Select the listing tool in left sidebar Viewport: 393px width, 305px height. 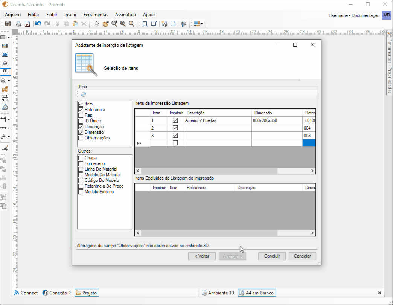[5, 72]
